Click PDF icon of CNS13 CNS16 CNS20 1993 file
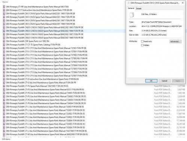The image size is (187, 141). (4, 27)
